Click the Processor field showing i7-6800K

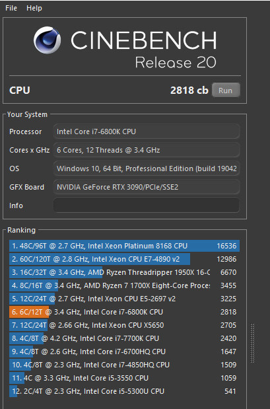click(x=146, y=131)
